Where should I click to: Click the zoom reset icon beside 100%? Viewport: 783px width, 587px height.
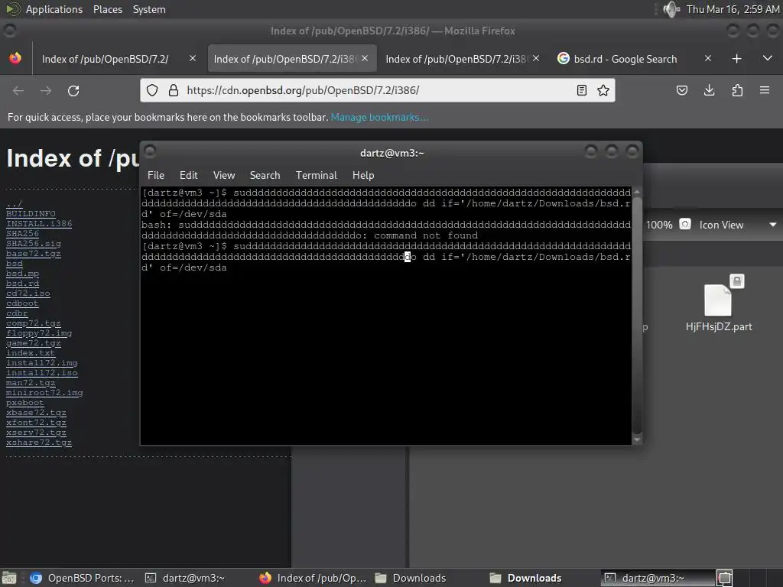(685, 224)
